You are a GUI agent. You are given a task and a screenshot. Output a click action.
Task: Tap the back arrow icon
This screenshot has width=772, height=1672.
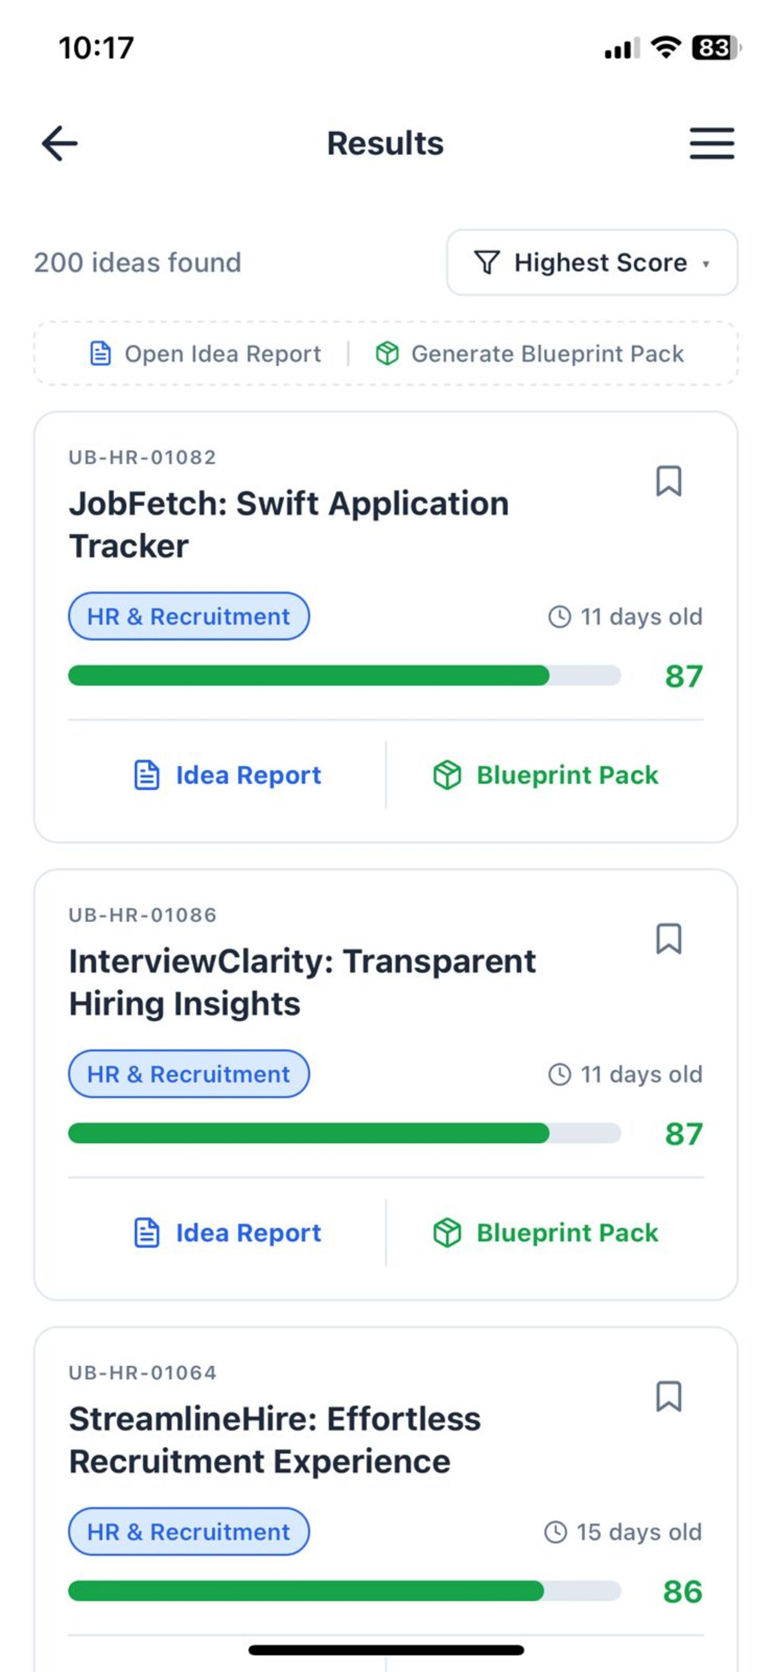[x=60, y=143]
